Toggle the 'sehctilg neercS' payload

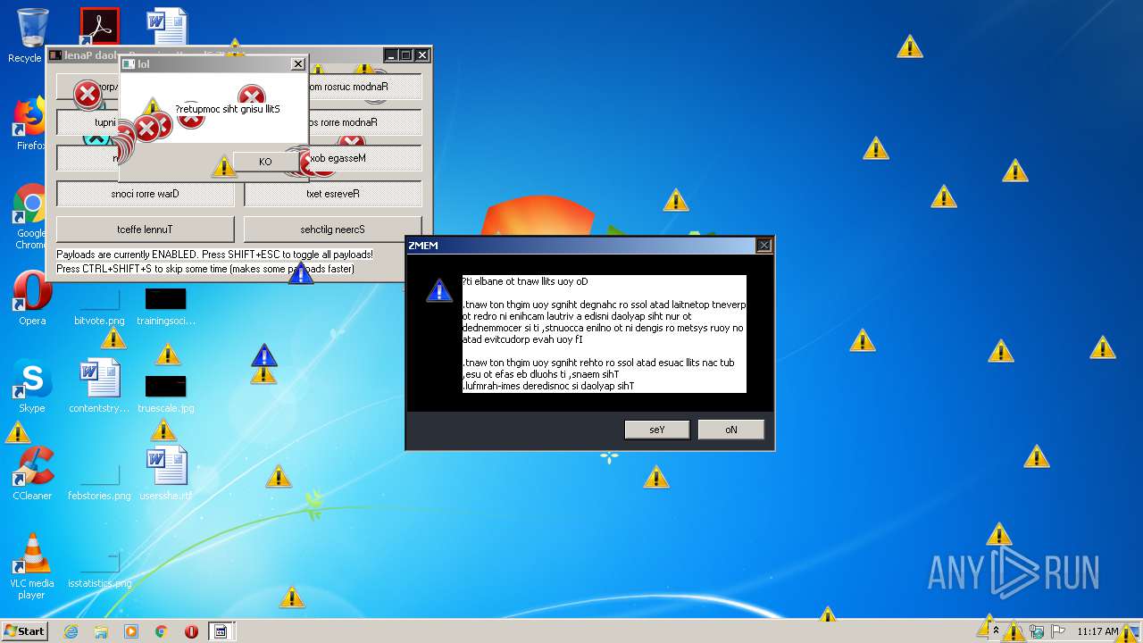333,230
